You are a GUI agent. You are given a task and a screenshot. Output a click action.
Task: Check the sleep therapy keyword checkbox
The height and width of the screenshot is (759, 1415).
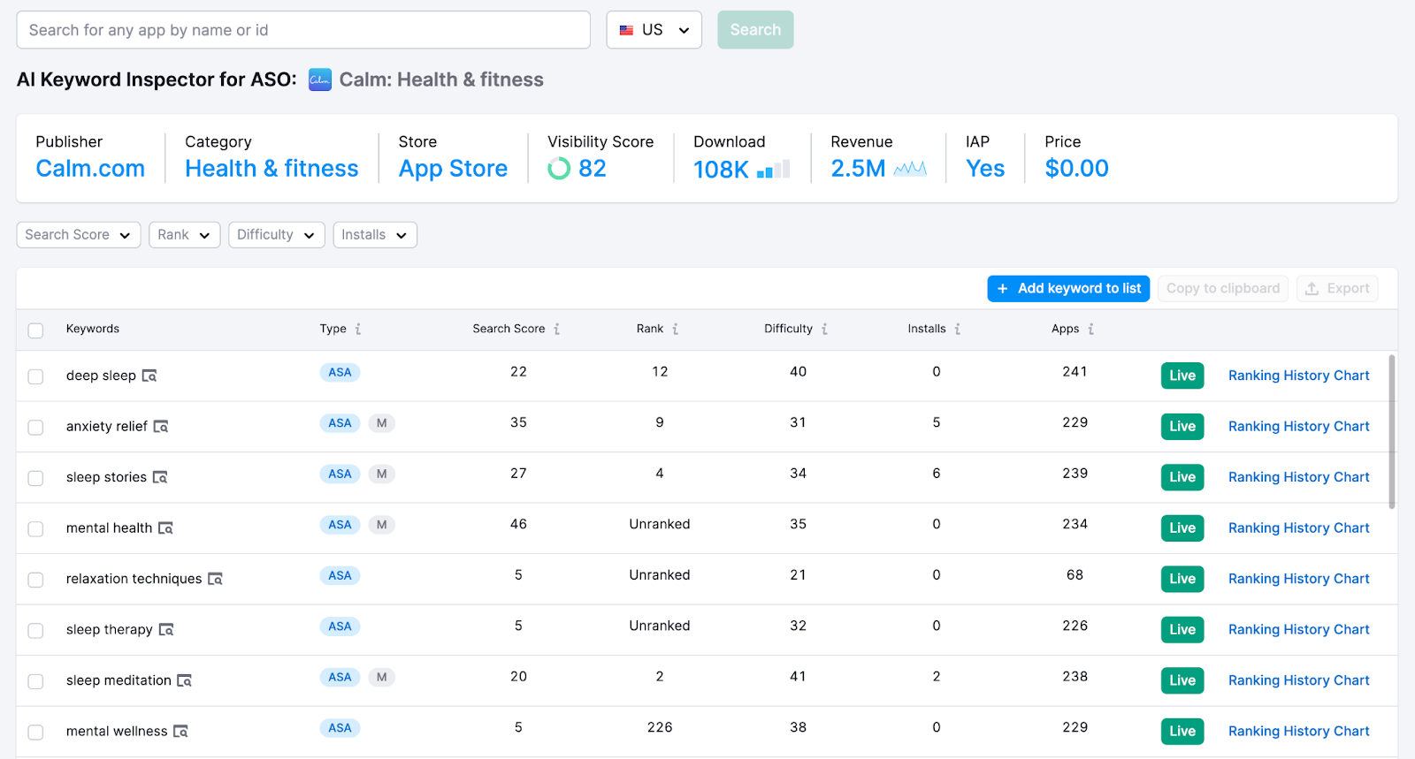[x=35, y=631]
